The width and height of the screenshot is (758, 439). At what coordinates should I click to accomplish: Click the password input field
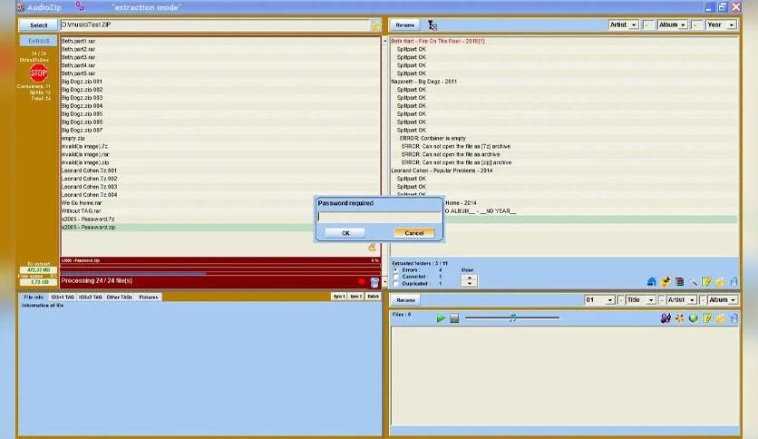point(379,217)
